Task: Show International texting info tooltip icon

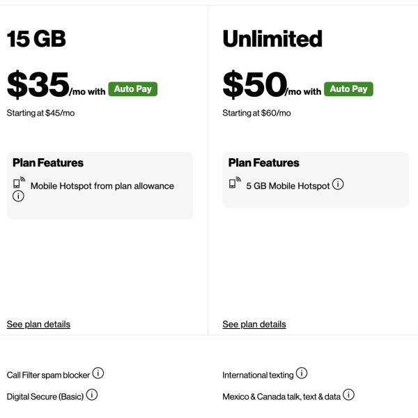Action: (302, 373)
